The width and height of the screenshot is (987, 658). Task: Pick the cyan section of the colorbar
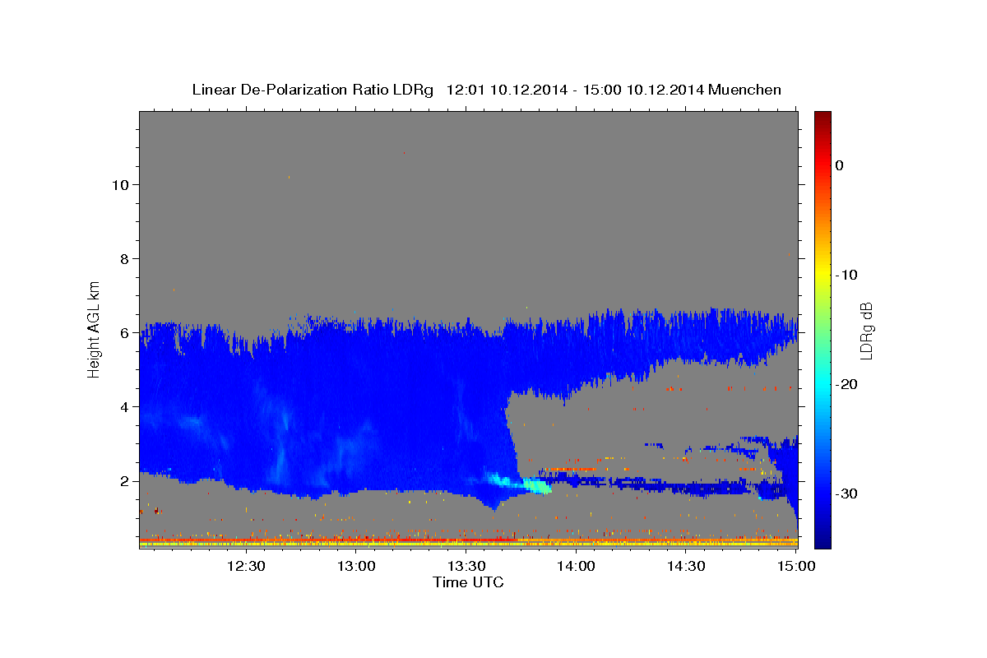[x=822, y=384]
